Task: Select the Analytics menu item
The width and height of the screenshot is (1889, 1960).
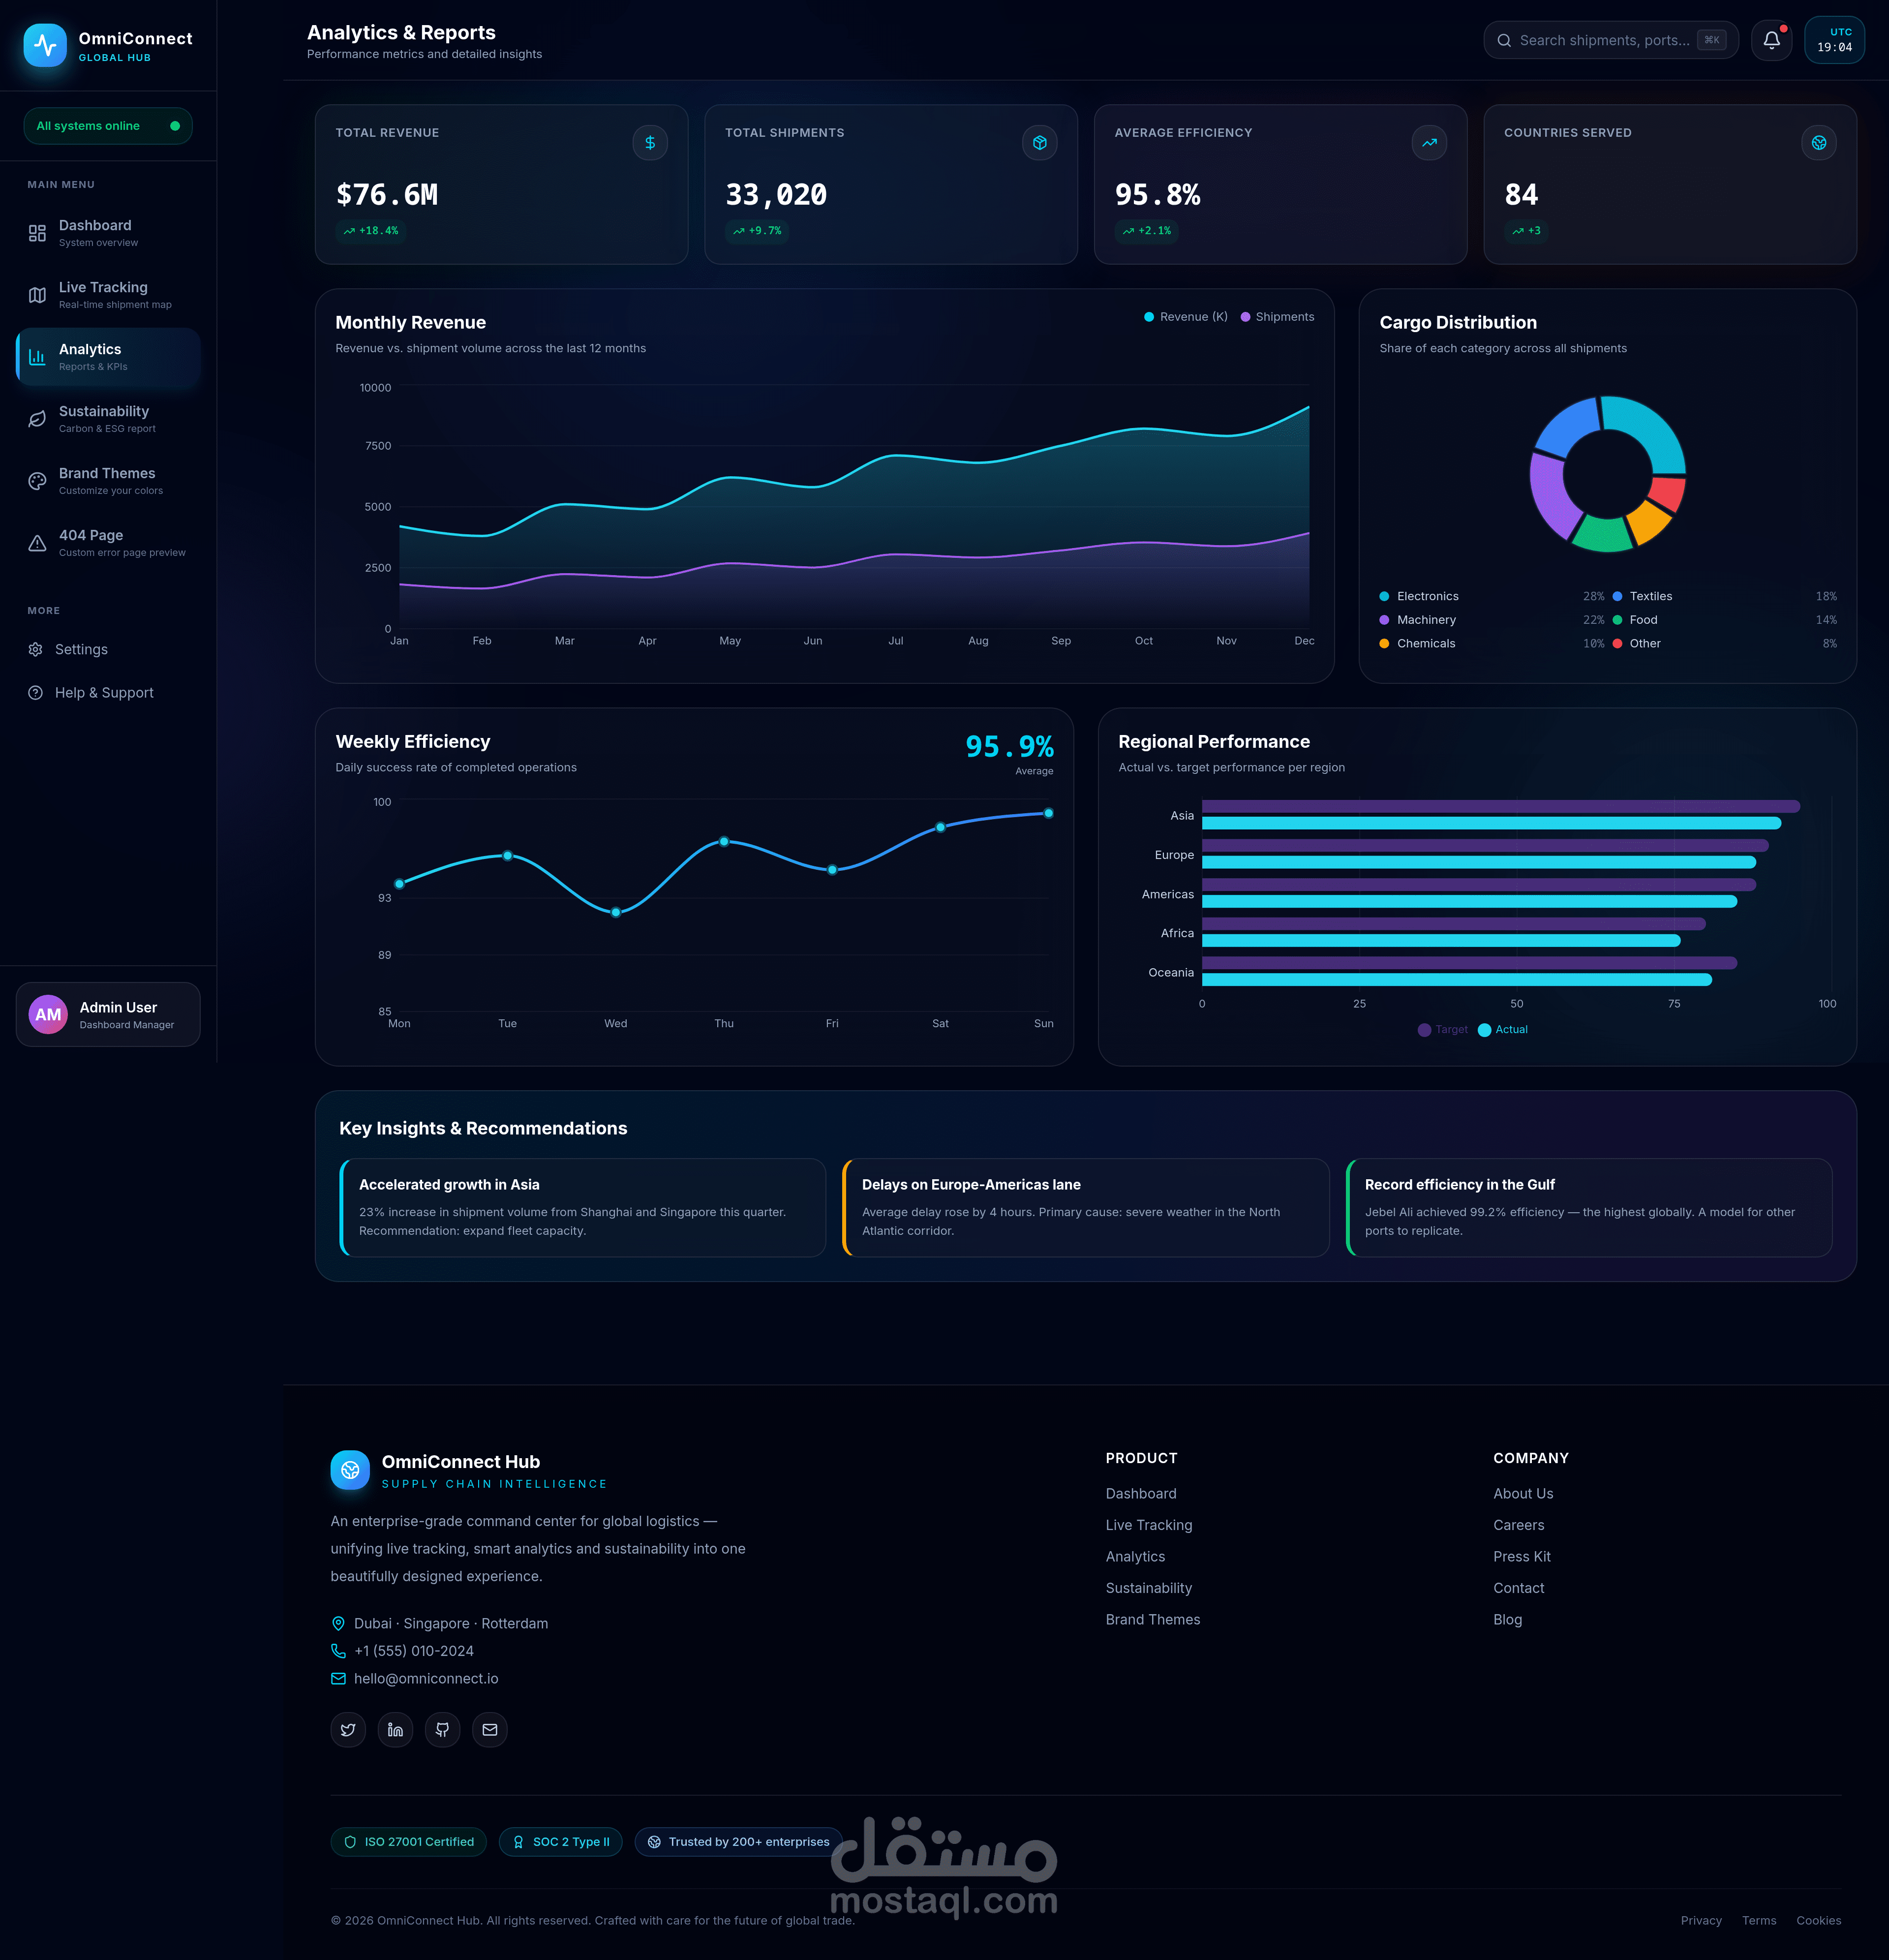Action: click(x=108, y=357)
